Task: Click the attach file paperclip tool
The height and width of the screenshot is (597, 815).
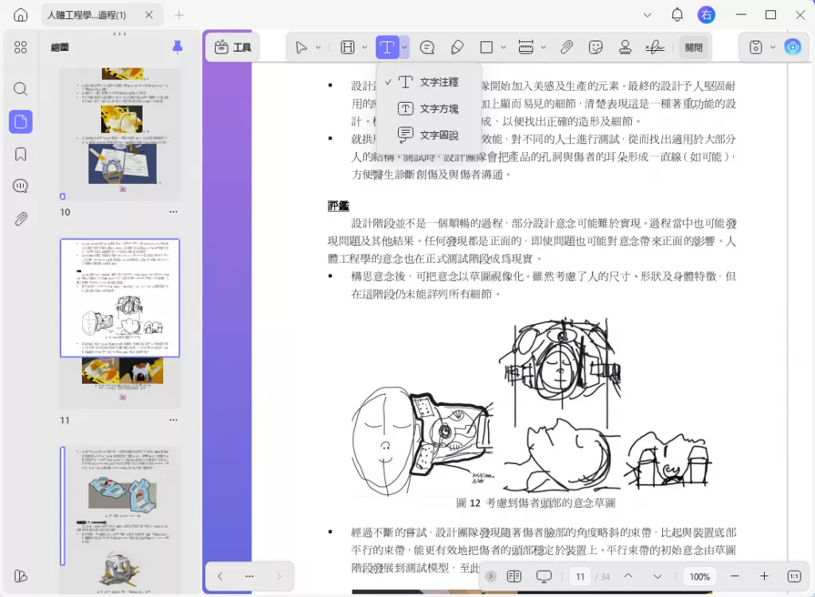Action: point(567,47)
